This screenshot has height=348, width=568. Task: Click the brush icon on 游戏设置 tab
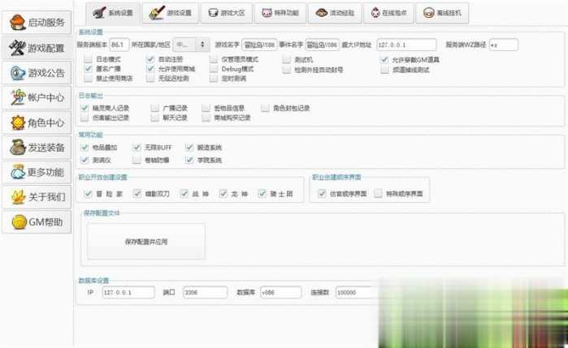tap(157, 13)
